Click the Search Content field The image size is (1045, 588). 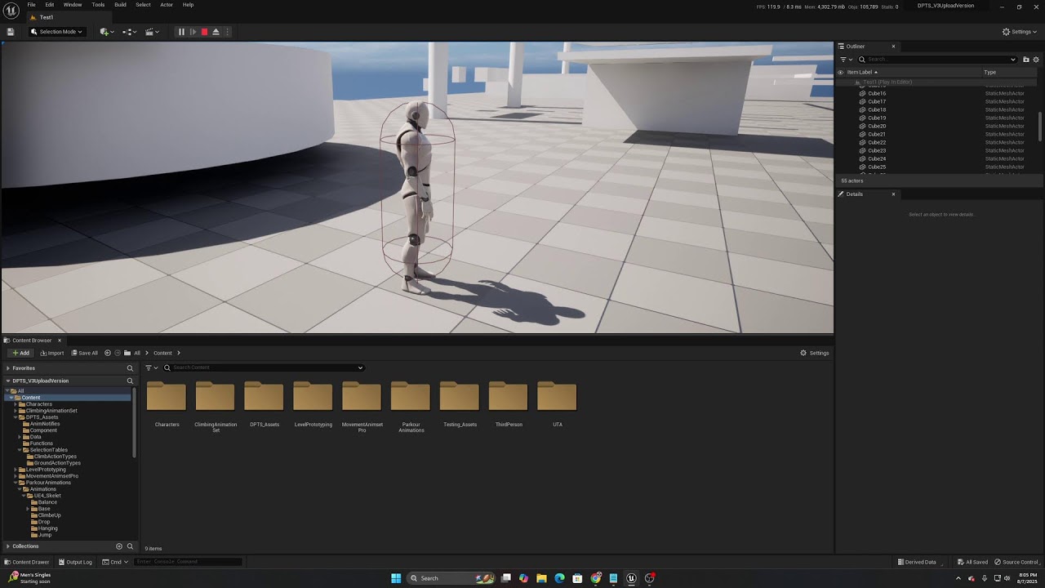(263, 367)
